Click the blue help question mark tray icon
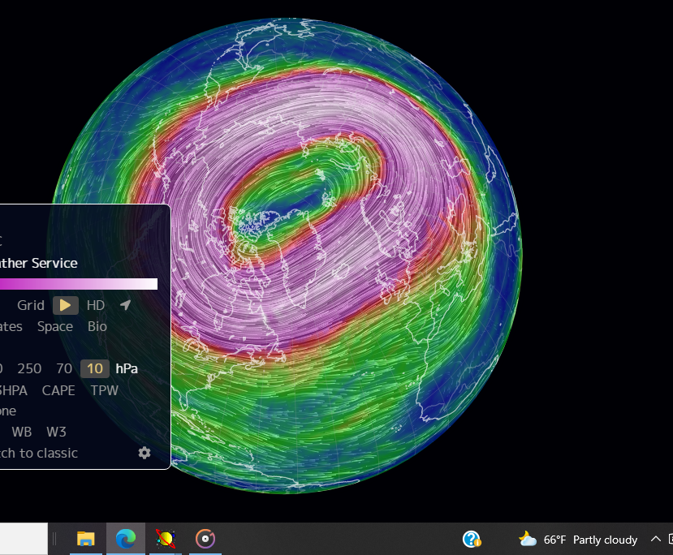The image size is (673, 555). click(x=472, y=539)
